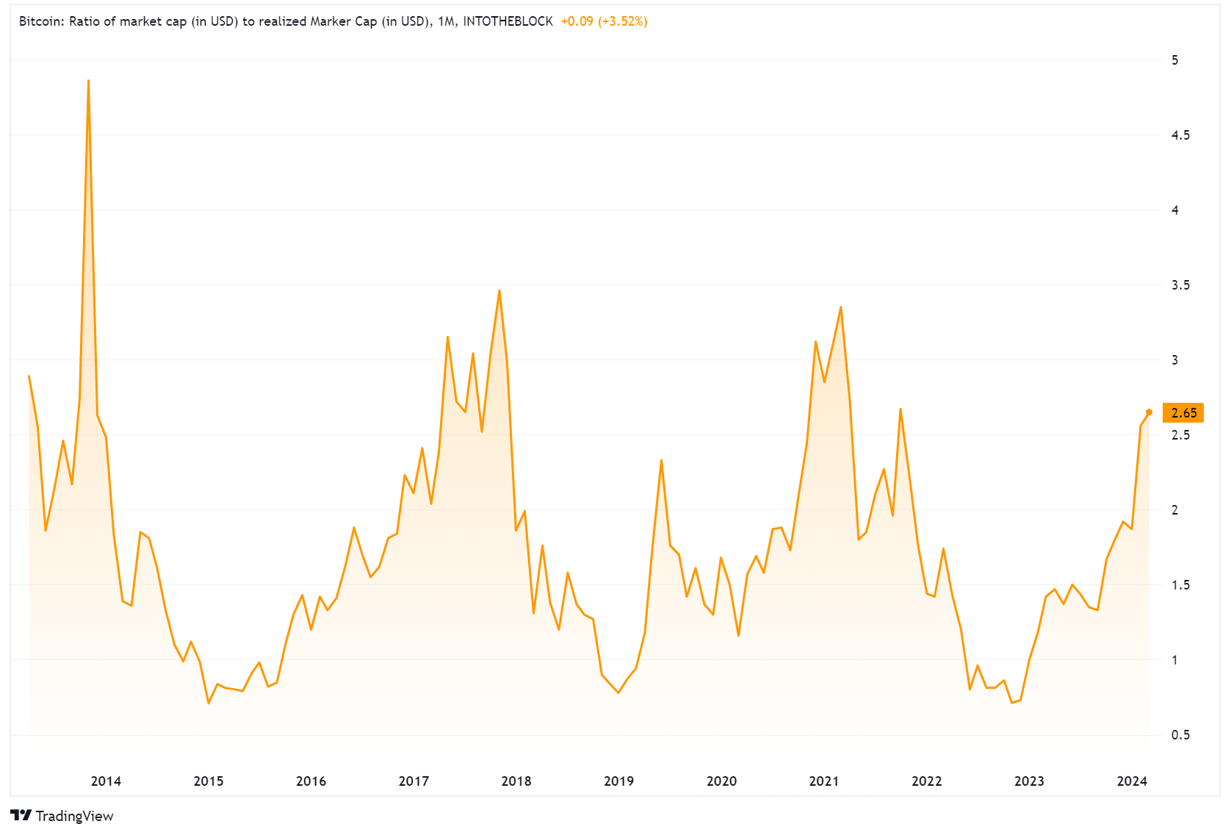
Task: Select the 2019 trough on the line
Action: [618, 692]
